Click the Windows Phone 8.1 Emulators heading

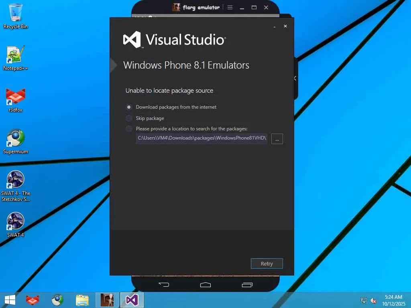(186, 65)
